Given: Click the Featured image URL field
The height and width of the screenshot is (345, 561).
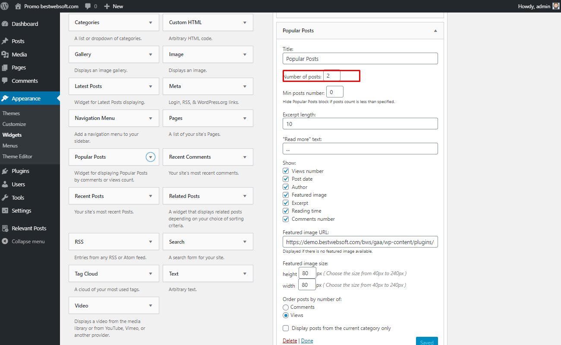Looking at the screenshot, I should [360, 242].
